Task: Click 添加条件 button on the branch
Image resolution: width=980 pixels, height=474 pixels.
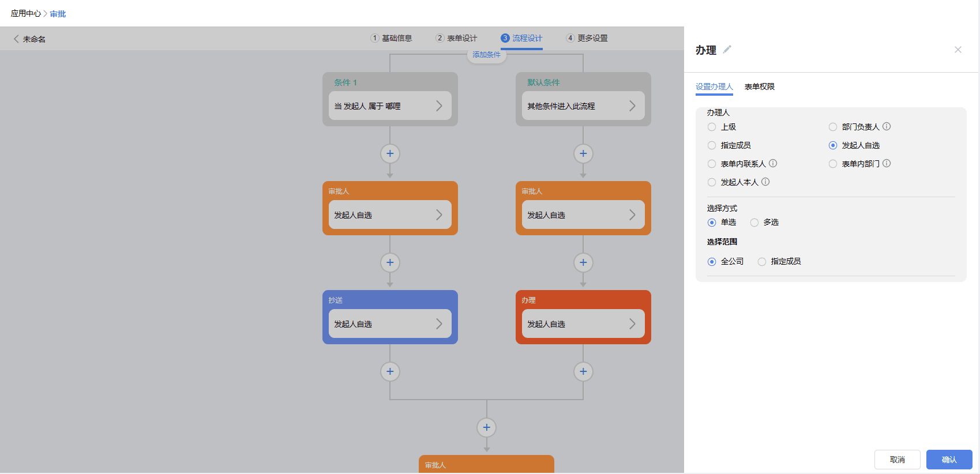Action: click(486, 55)
